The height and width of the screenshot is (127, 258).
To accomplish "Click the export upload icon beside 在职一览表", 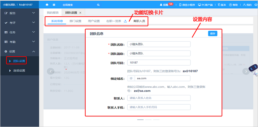I will pyautogui.click(x=125, y=21).
